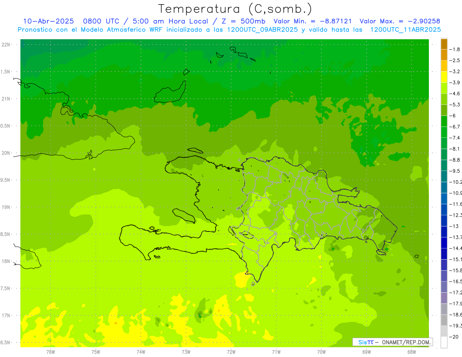462x357 pixels.
Task: Click '5:00 am Hora Local' text
Action: (171, 21)
